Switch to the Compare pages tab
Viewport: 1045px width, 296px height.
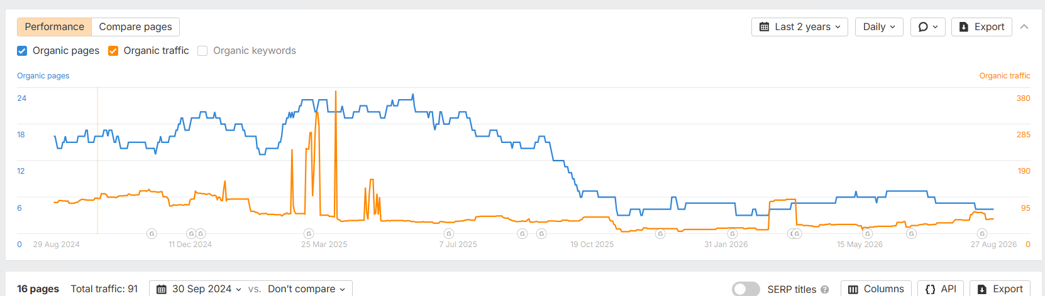point(135,27)
